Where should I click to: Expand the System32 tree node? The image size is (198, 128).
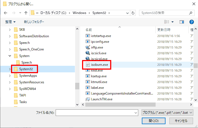pos(10,69)
